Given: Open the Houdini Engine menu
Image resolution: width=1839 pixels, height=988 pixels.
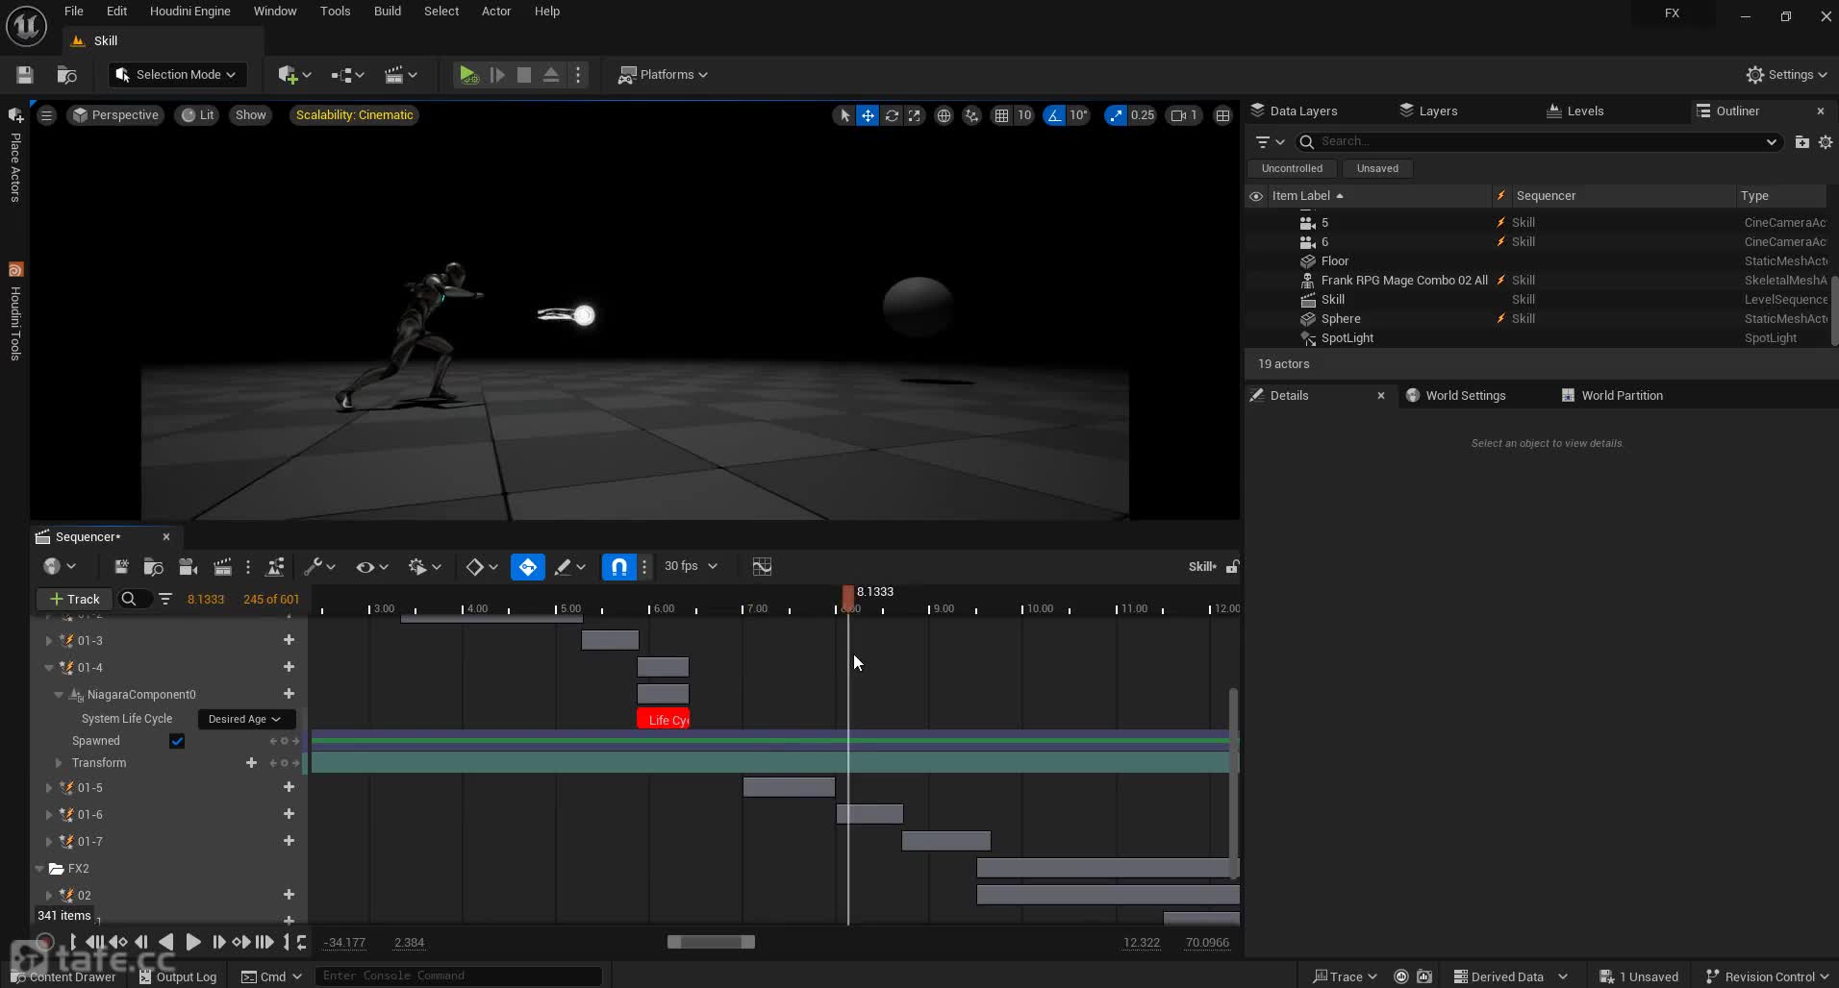Looking at the screenshot, I should point(189,12).
